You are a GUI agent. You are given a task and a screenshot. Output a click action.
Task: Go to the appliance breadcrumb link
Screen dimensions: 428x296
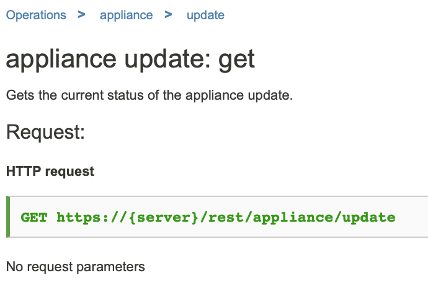[126, 15]
